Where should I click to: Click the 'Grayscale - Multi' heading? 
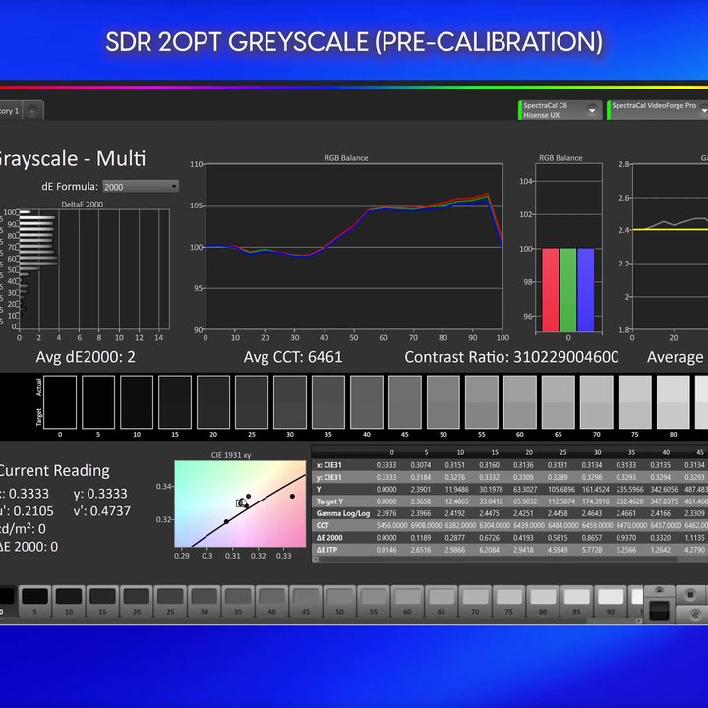point(71,159)
